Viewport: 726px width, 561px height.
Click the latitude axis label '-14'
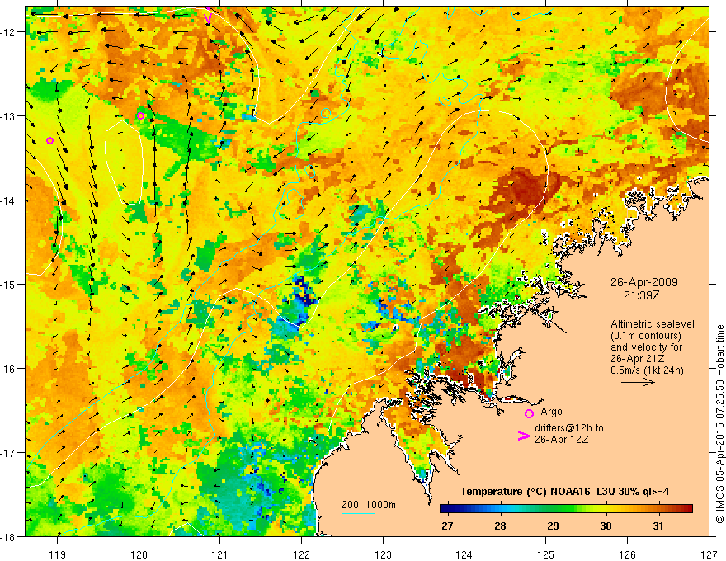click(x=9, y=200)
